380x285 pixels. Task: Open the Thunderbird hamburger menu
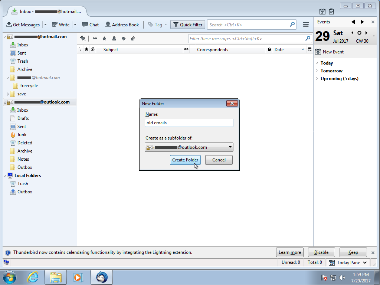coord(306,25)
